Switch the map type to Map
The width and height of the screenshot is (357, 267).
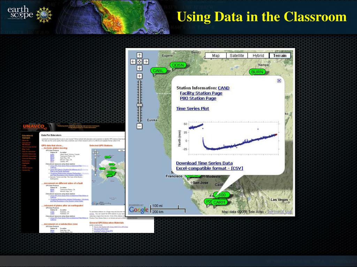(x=215, y=56)
